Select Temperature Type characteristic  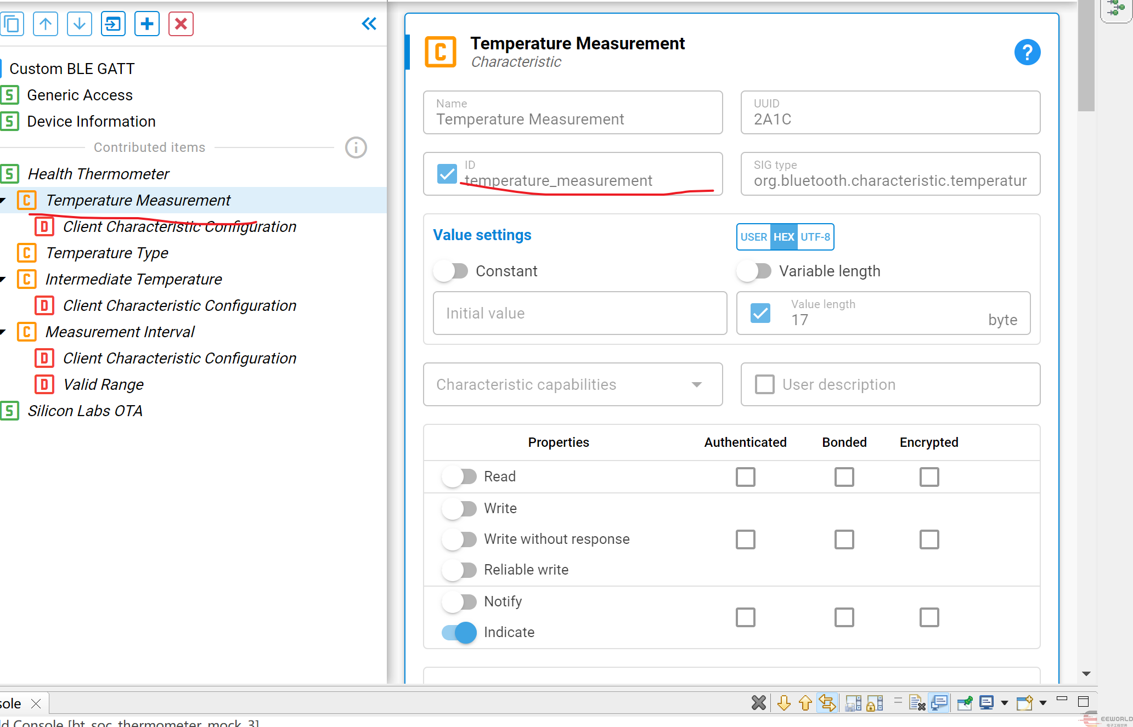pyautogui.click(x=106, y=253)
